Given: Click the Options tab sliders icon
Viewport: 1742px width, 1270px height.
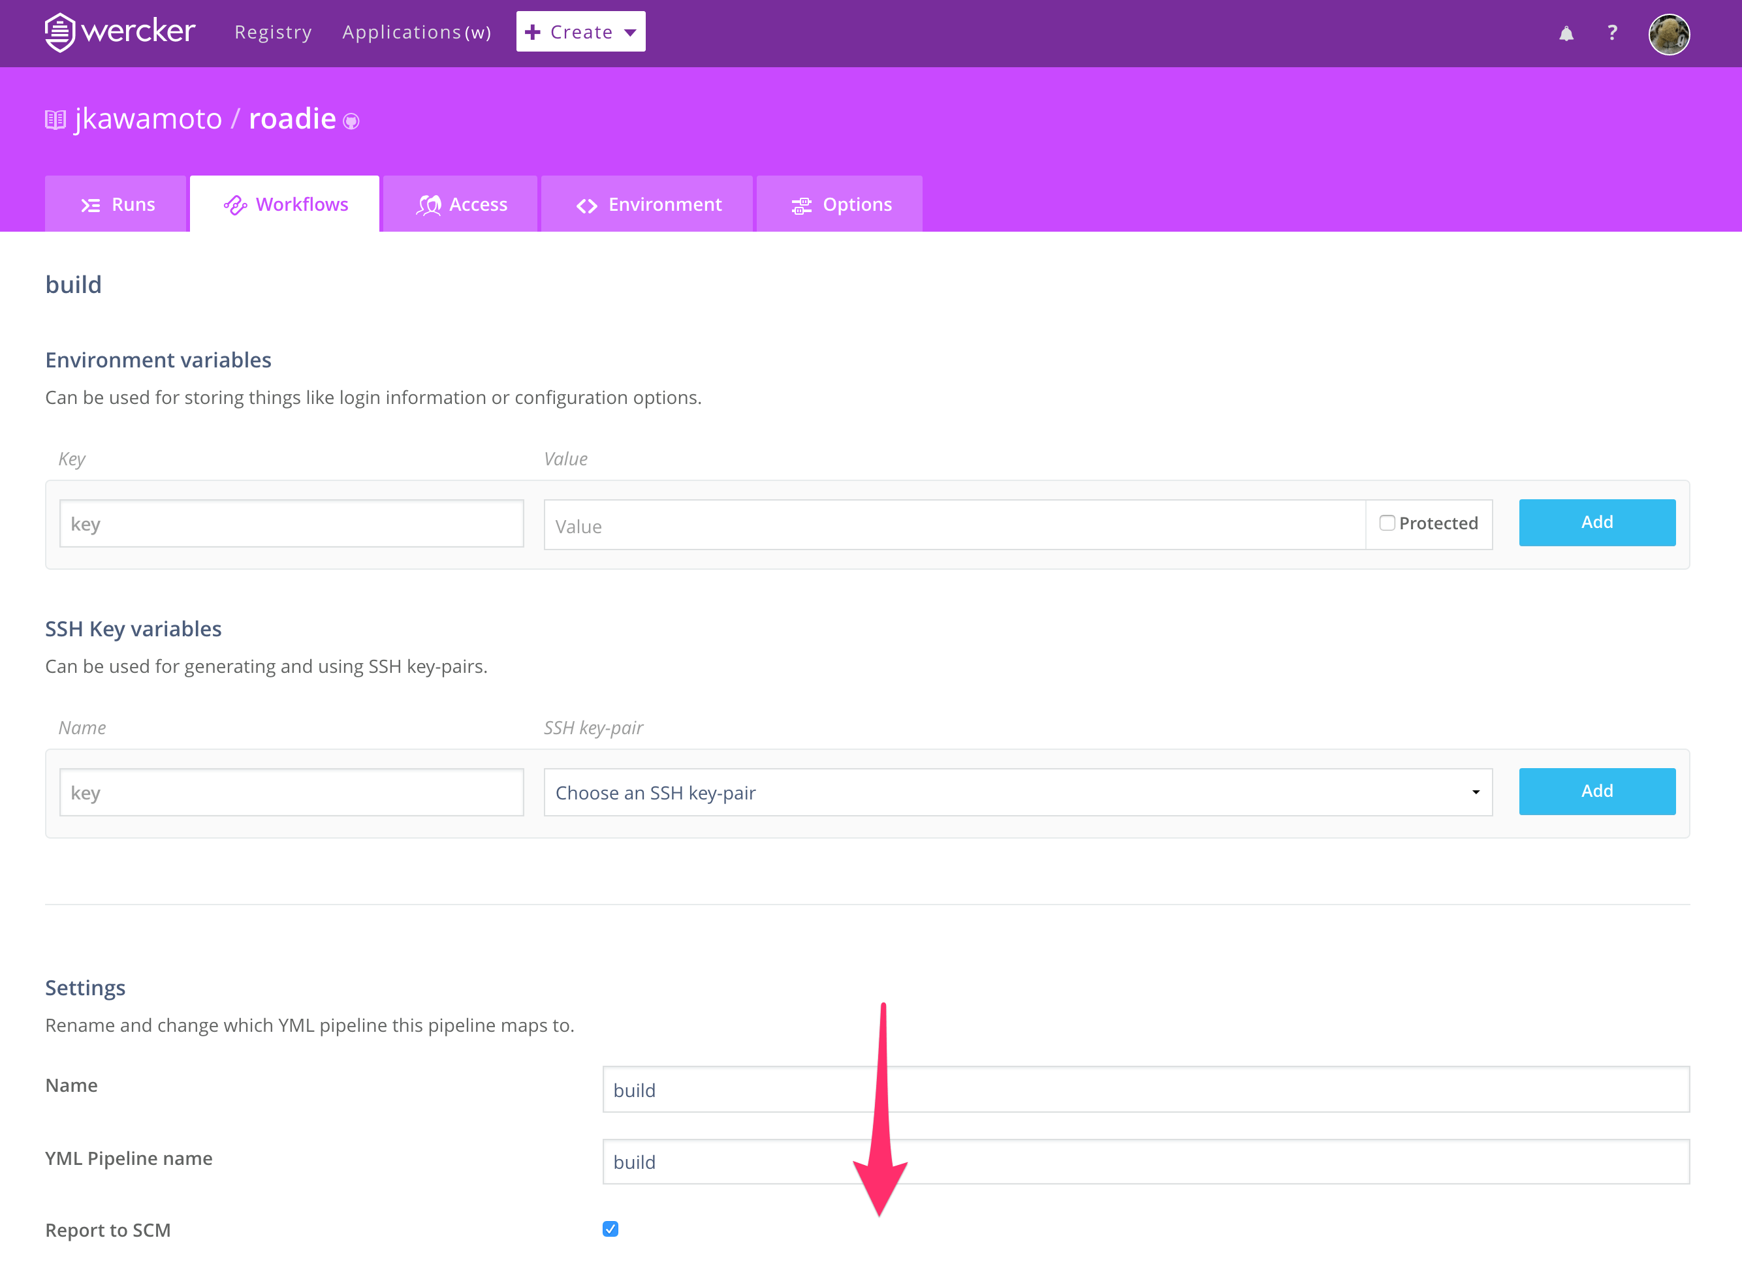Looking at the screenshot, I should pyautogui.click(x=801, y=206).
